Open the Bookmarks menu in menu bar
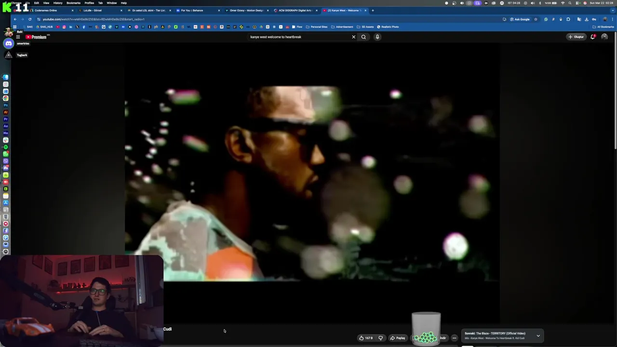Screen dimensions: 617x347 click(73, 3)
